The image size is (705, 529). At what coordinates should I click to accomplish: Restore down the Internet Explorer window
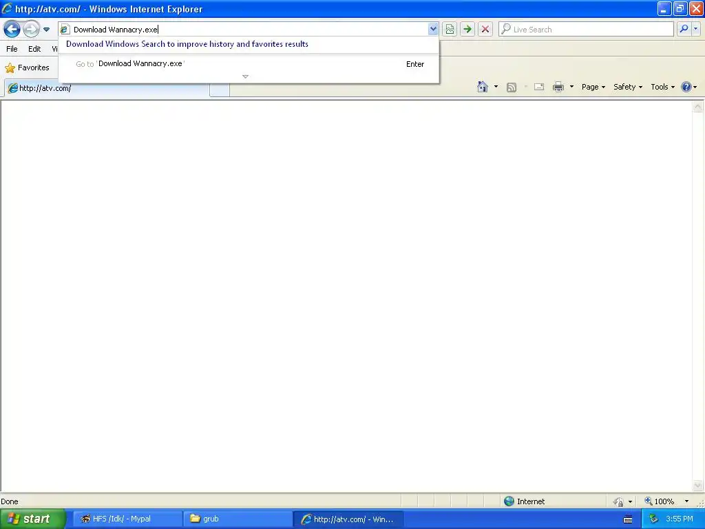(x=680, y=8)
